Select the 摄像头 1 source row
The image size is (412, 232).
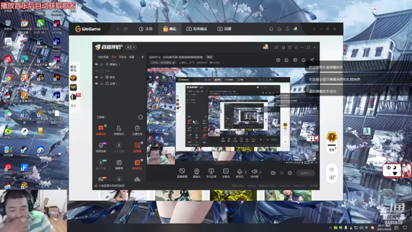click(120, 64)
